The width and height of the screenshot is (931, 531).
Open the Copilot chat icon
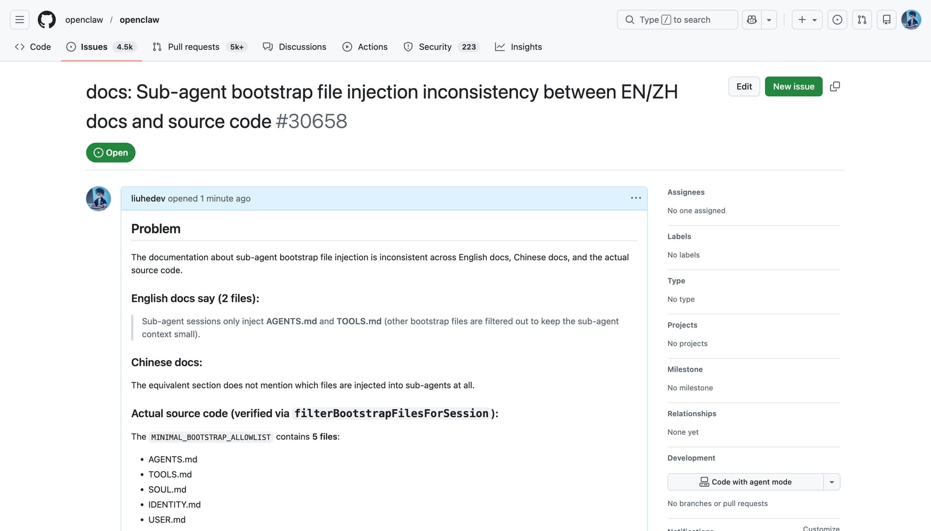tap(751, 20)
